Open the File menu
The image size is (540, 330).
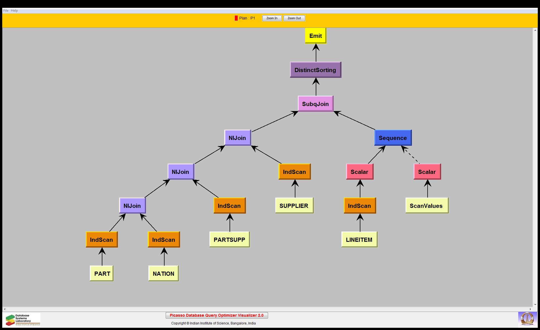[x=6, y=11]
